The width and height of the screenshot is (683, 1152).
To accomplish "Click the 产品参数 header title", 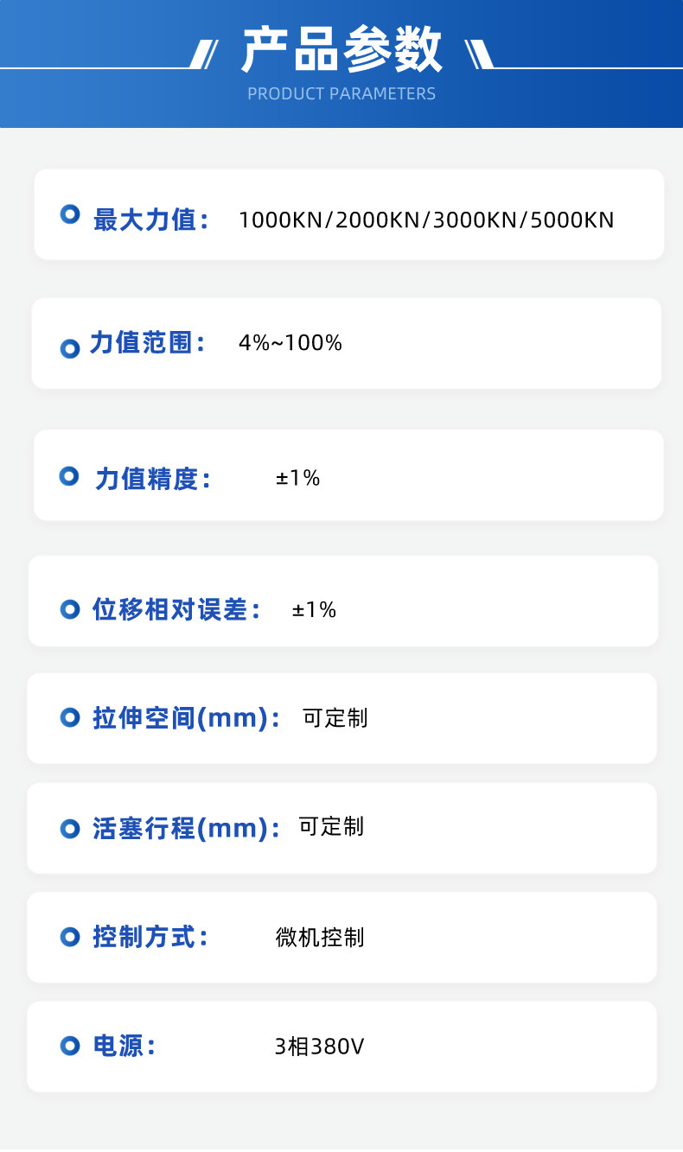I will coord(341,50).
